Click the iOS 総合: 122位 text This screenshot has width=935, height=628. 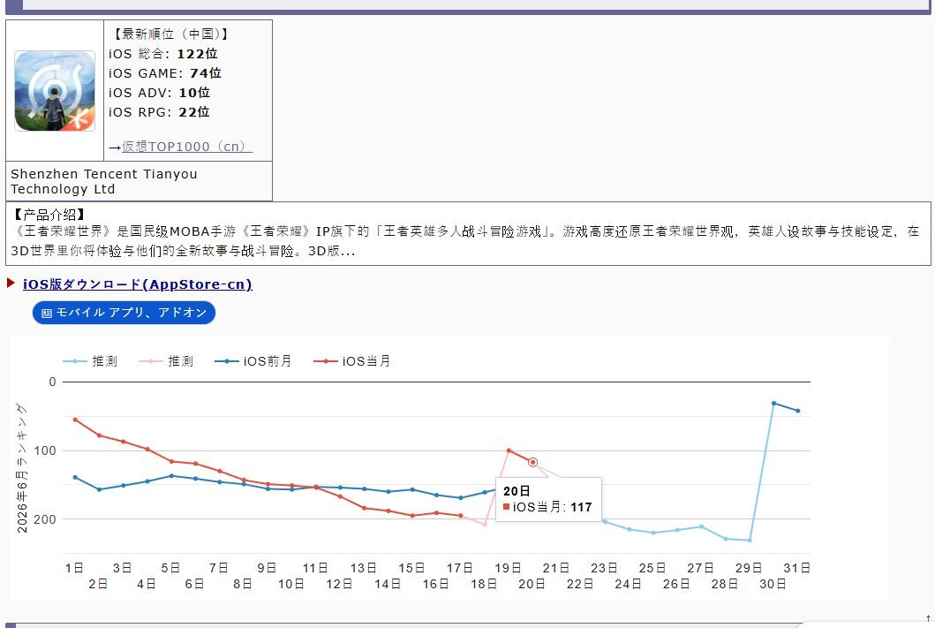pyautogui.click(x=162, y=54)
